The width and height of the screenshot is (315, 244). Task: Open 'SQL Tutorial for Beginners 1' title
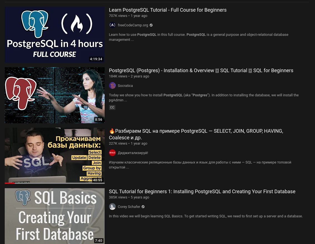(202, 191)
